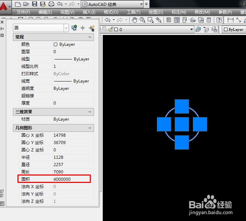The image size is (246, 221).
Task: Click Undo in the quick access toolbar
Action: pyautogui.click(x=60, y=4)
